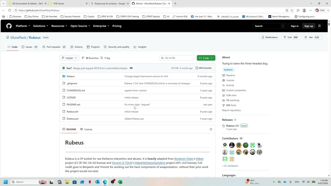This screenshot has height=186, width=331.
Task: Click the Microsoft Edge taskbar icon
Action: coord(105,182)
